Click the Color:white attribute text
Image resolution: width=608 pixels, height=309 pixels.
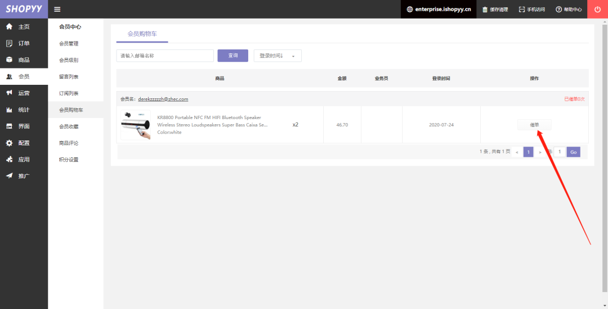169,132
